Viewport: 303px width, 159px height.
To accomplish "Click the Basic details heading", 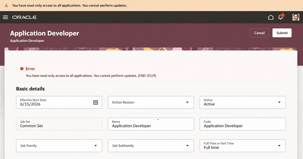I will tap(30, 89).
